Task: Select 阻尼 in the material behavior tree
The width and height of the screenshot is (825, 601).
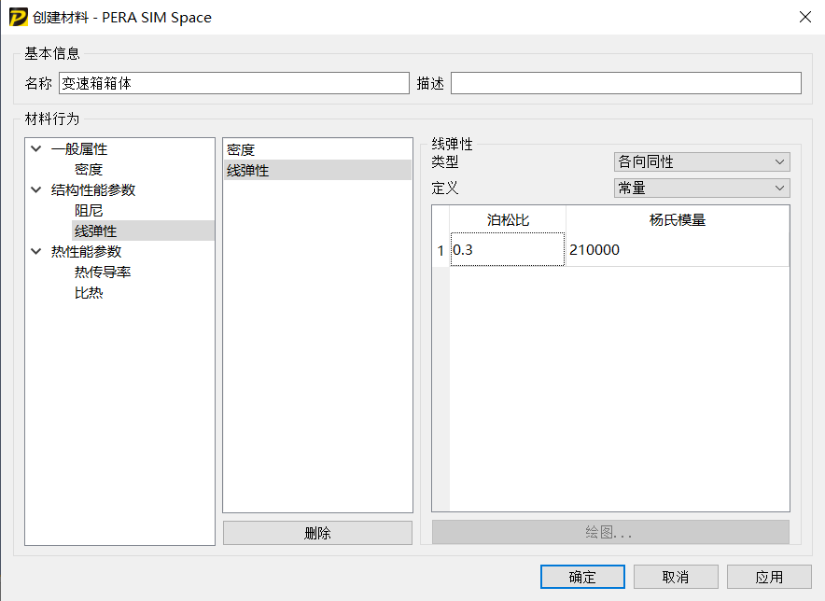Action: pos(89,210)
